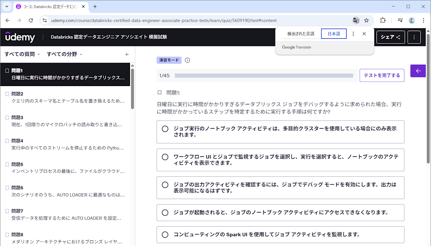Click the シェア share button
This screenshot has width=431, height=246.
(x=391, y=37)
